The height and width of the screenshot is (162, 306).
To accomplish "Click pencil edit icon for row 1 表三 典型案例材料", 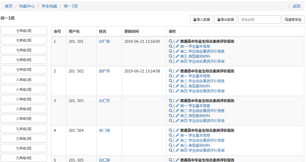I will pyautogui.click(x=177, y=56).
